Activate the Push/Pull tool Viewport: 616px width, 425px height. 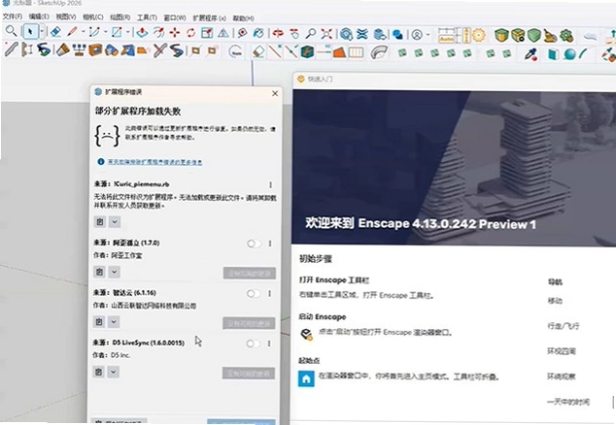tap(142, 33)
